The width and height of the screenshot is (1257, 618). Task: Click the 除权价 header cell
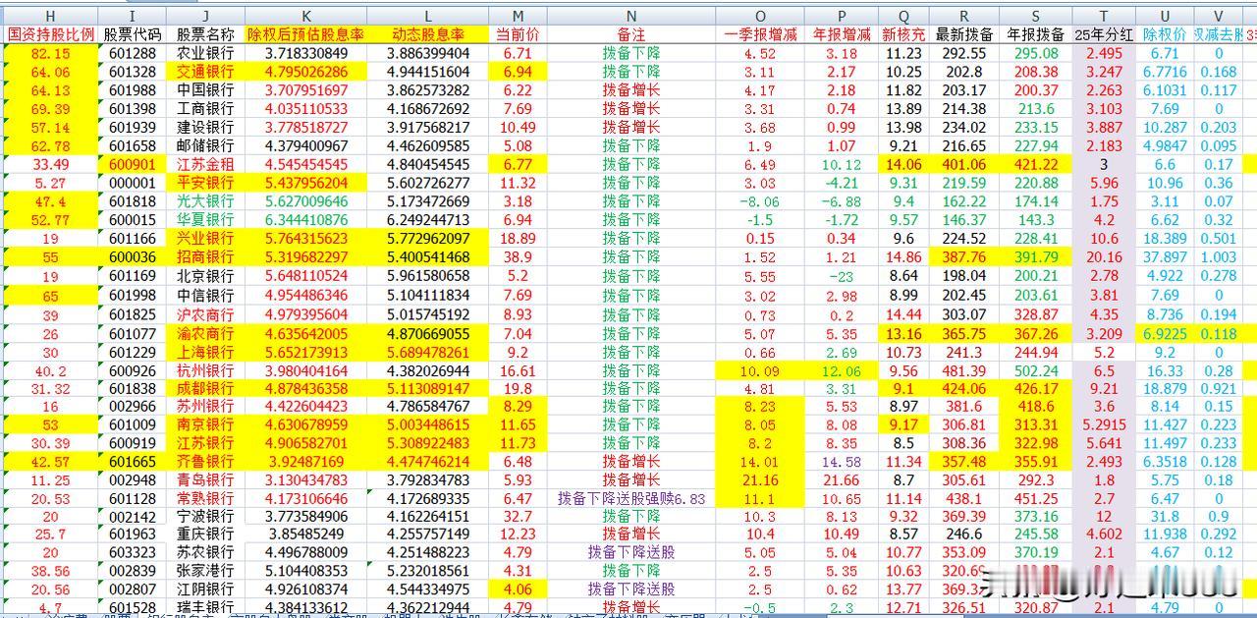pos(1165,34)
